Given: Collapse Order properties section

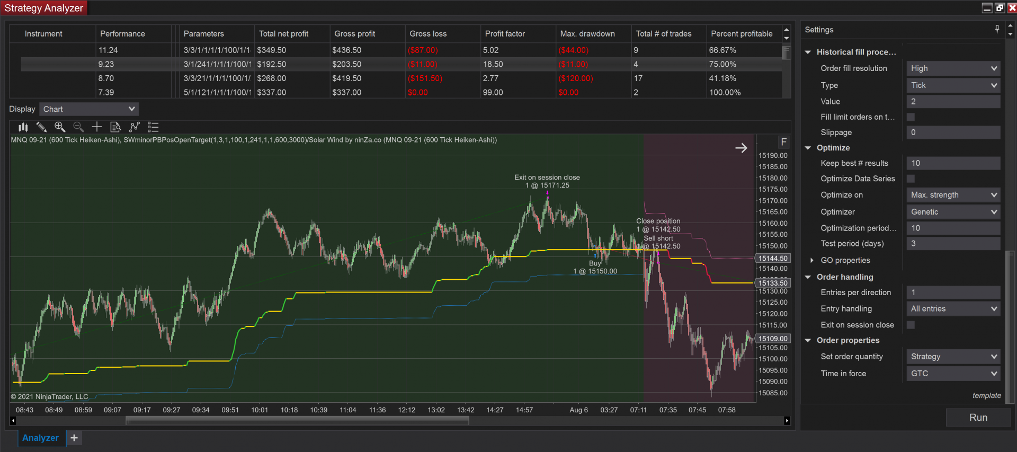Looking at the screenshot, I should (808, 340).
